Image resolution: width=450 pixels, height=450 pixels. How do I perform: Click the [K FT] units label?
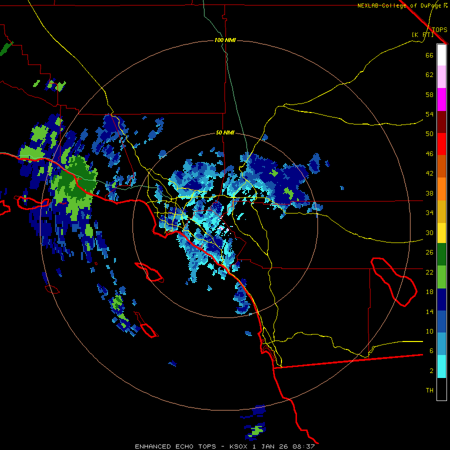pyautogui.click(x=422, y=34)
